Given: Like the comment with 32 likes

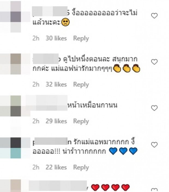Looking at the screenshot, I should (154, 62).
